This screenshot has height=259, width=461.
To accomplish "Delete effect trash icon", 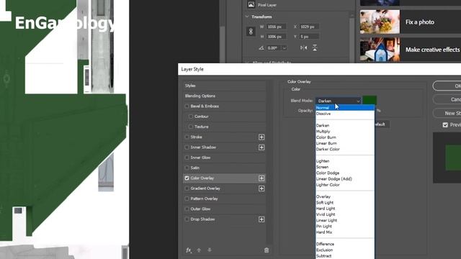I will (x=267, y=250).
